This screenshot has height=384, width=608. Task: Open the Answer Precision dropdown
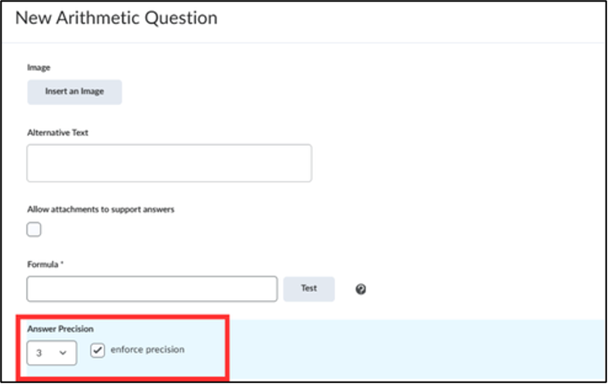(52, 353)
